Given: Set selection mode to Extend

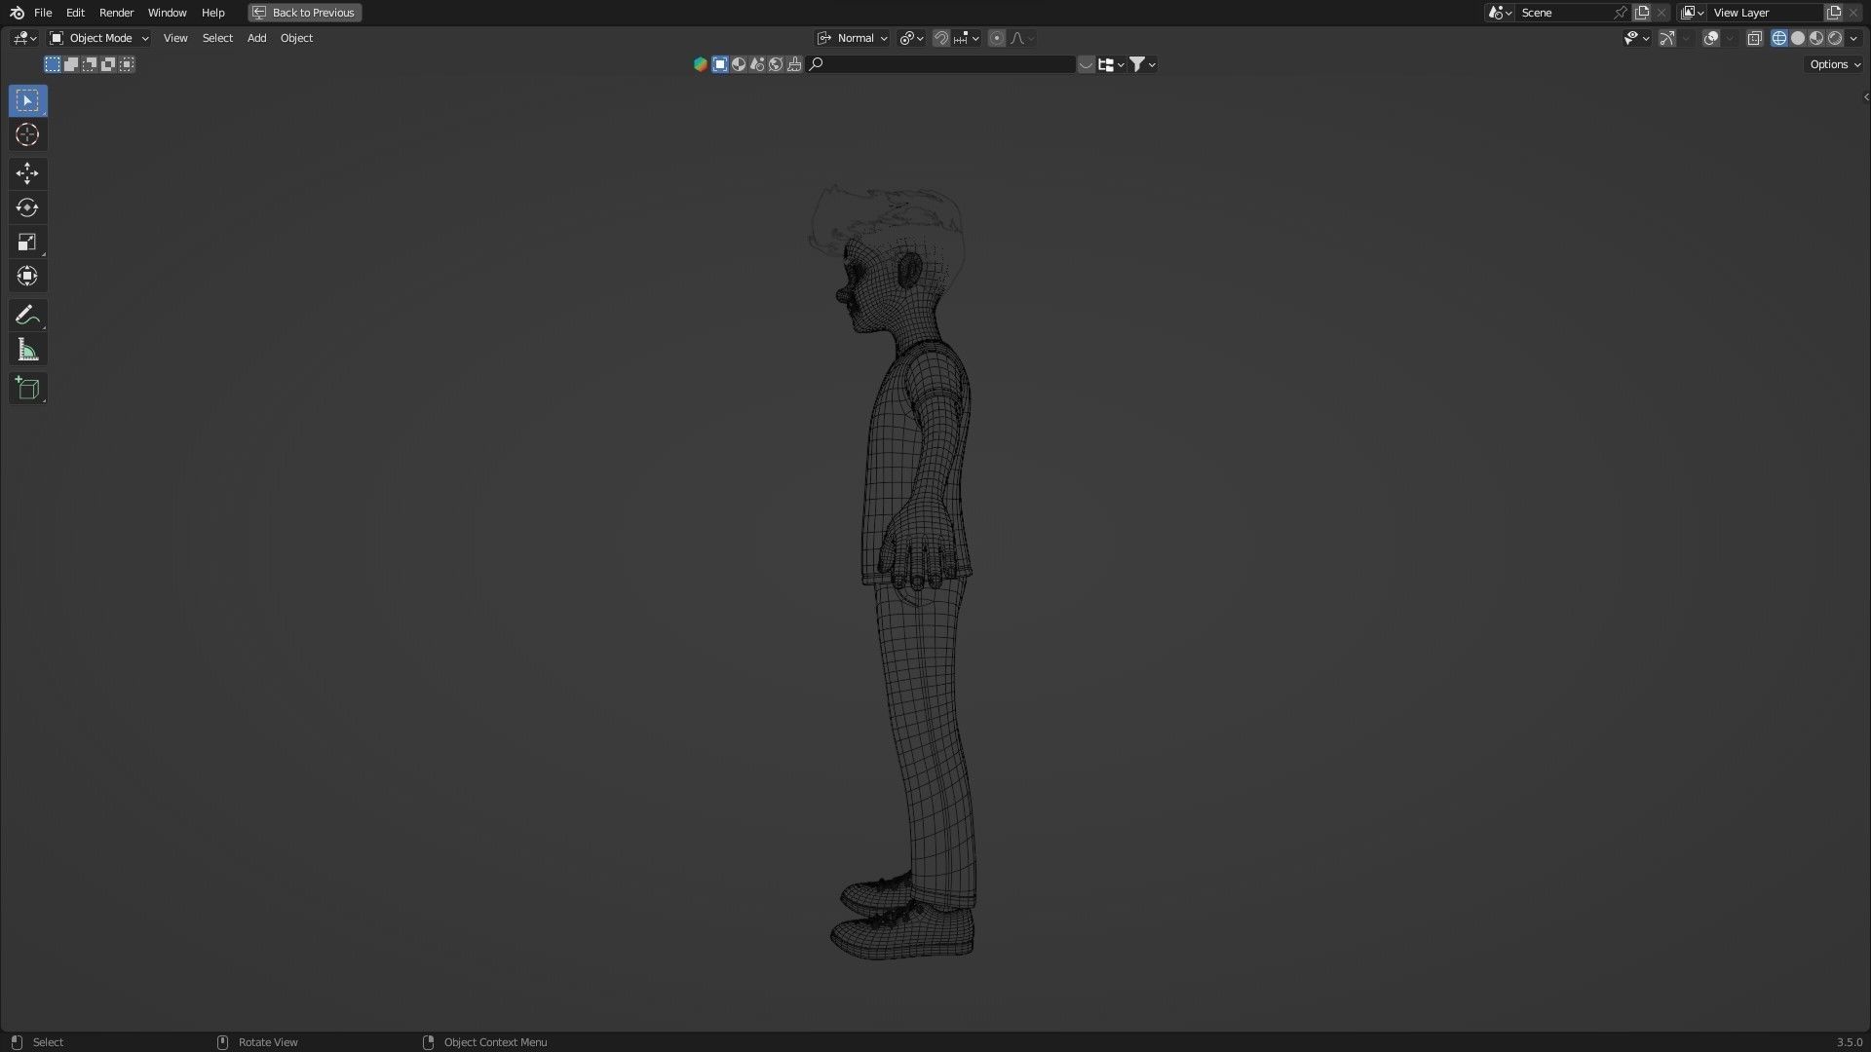Looking at the screenshot, I should (71, 64).
